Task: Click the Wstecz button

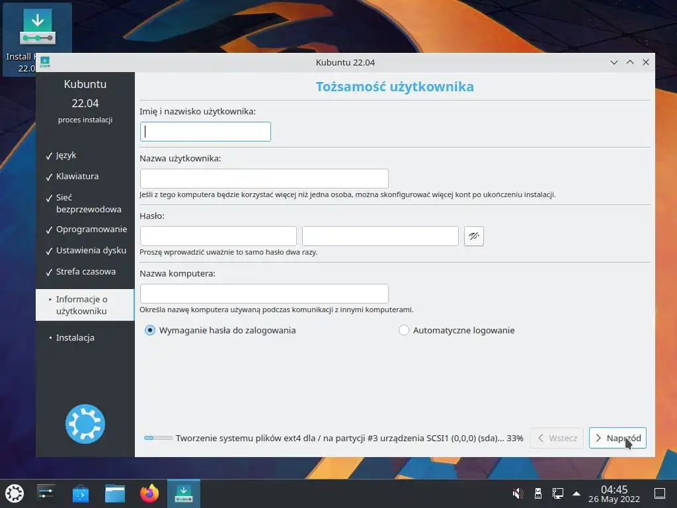Action: tap(557, 438)
